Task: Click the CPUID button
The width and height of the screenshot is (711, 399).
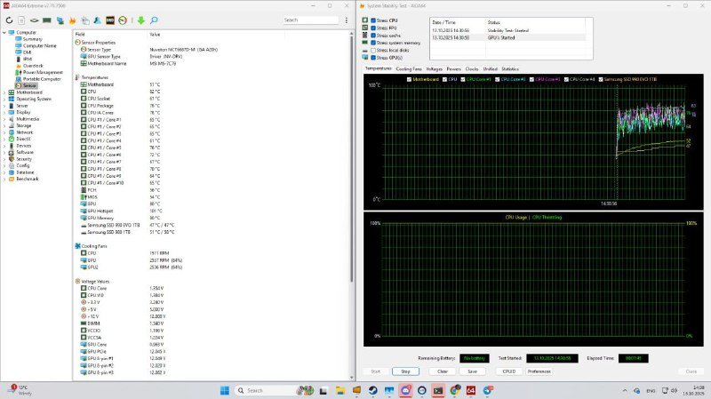Action: click(x=508, y=371)
